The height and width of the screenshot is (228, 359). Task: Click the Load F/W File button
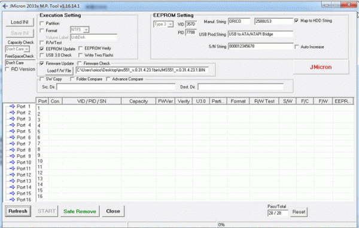pyautogui.click(x=59, y=71)
